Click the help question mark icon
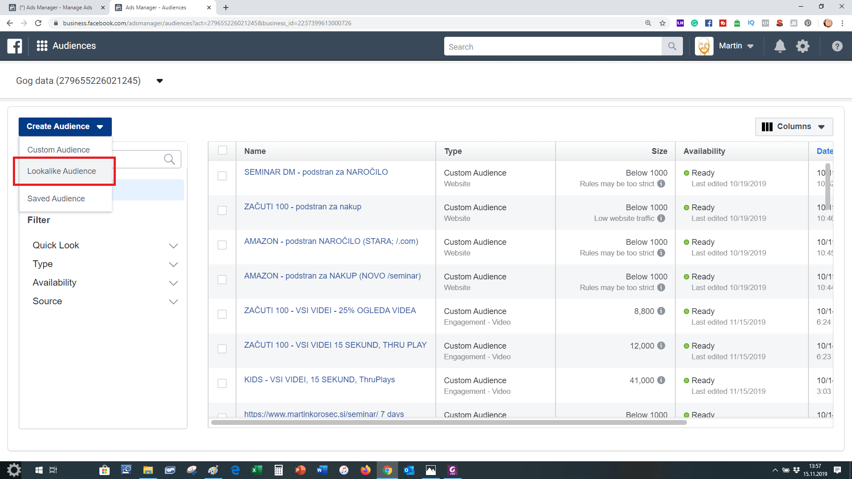Viewport: 852px width, 479px height. [837, 46]
